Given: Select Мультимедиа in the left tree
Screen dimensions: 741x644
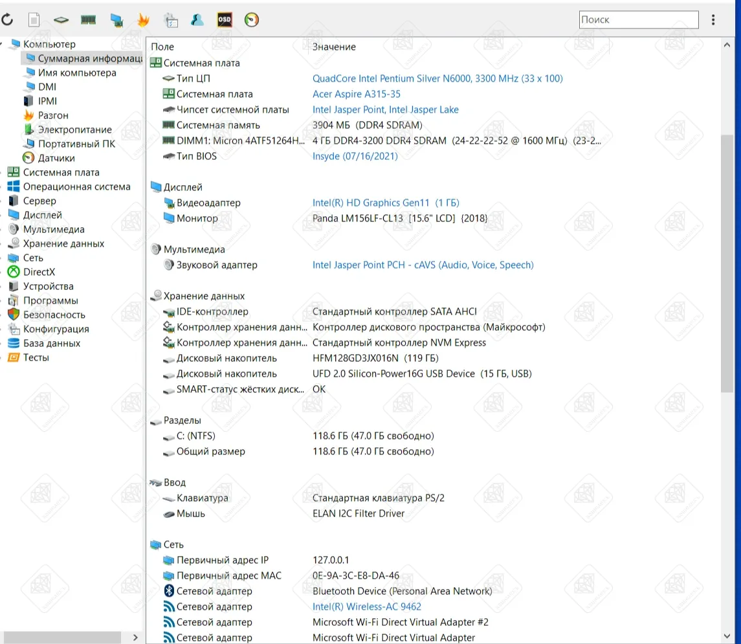Looking at the screenshot, I should [x=54, y=229].
